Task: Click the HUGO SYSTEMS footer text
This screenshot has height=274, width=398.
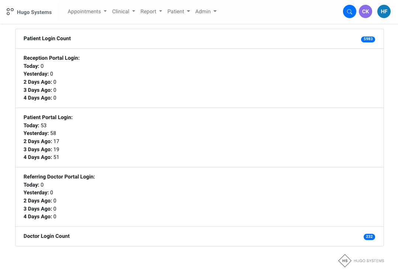Action: pos(369,261)
